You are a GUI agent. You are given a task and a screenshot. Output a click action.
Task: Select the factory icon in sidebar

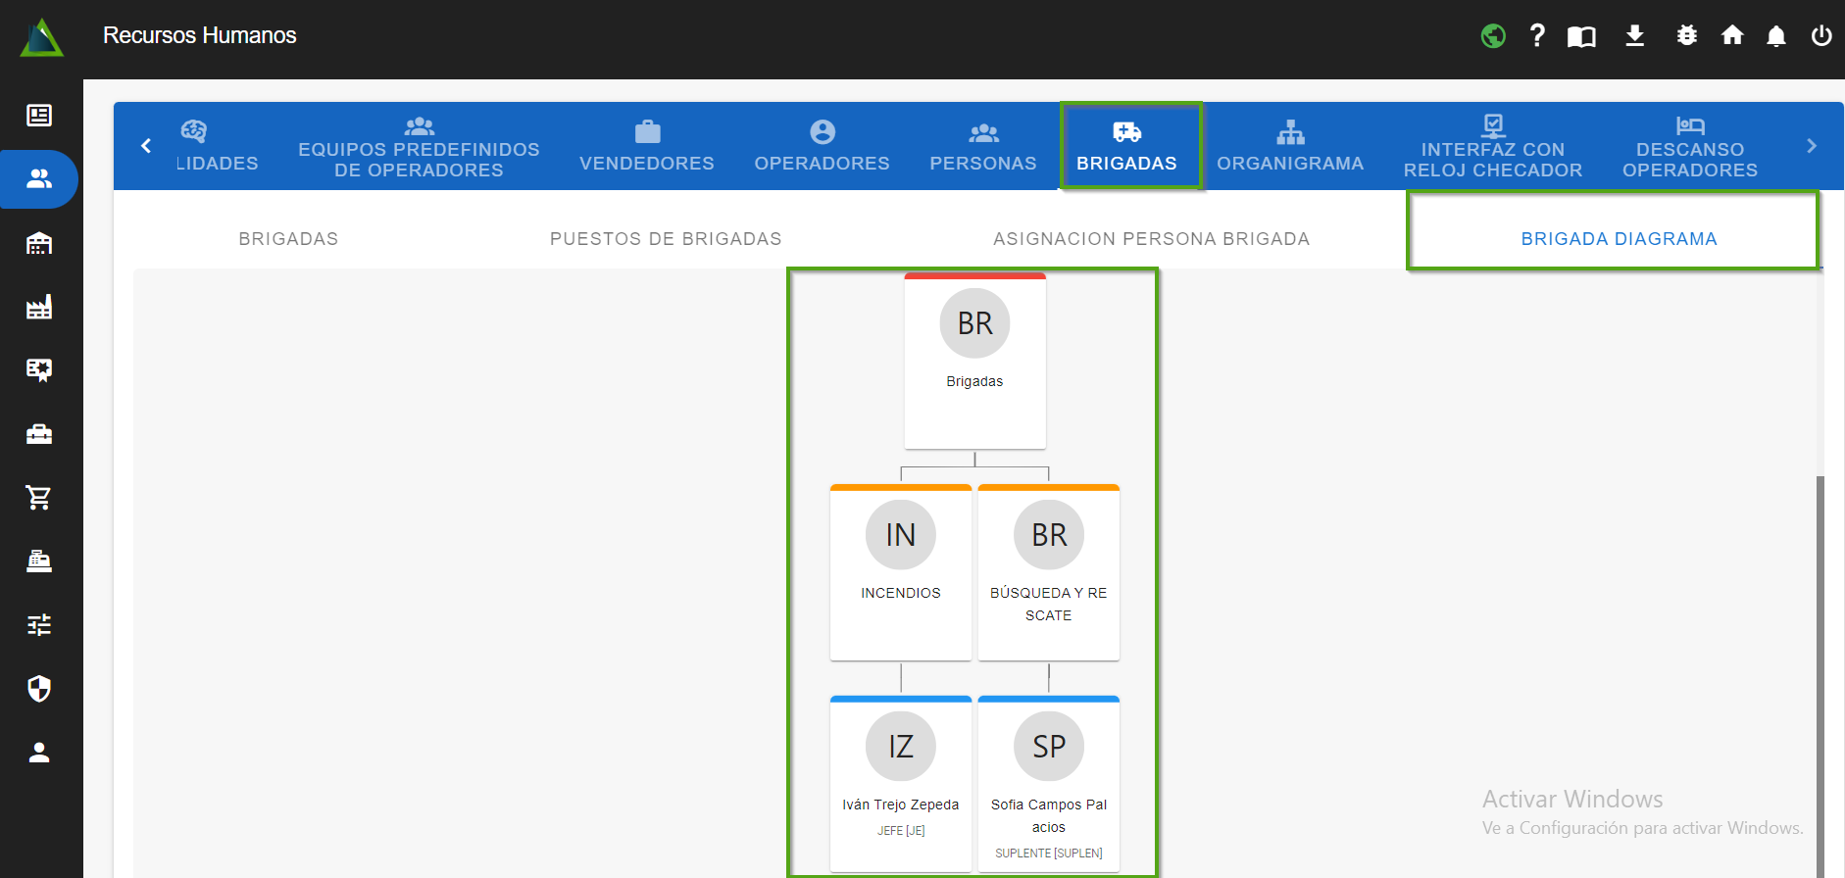(39, 308)
